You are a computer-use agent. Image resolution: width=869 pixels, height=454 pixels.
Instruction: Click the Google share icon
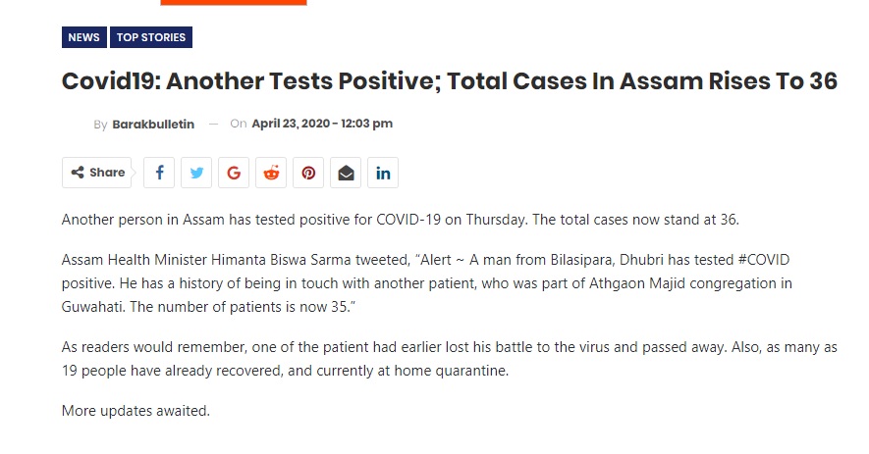(234, 173)
